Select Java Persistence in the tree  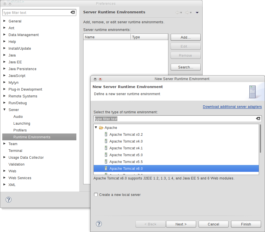pyautogui.click(x=23, y=69)
